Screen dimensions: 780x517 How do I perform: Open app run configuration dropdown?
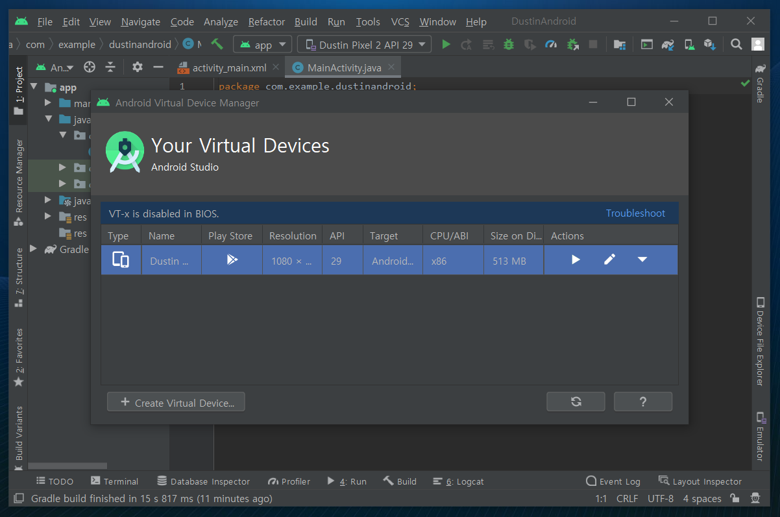coord(263,45)
